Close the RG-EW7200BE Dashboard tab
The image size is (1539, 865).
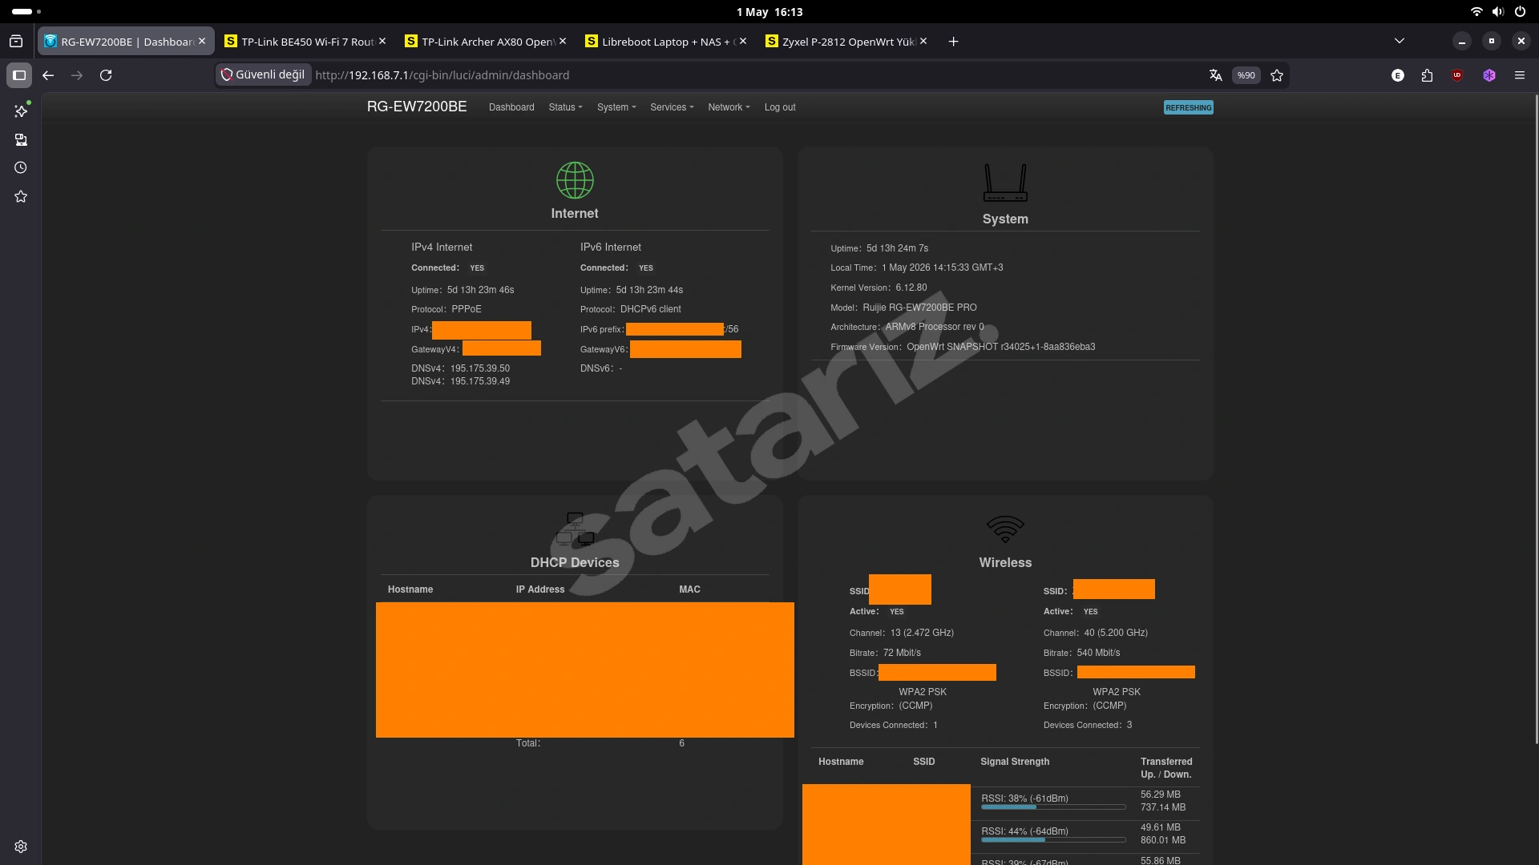pos(202,42)
